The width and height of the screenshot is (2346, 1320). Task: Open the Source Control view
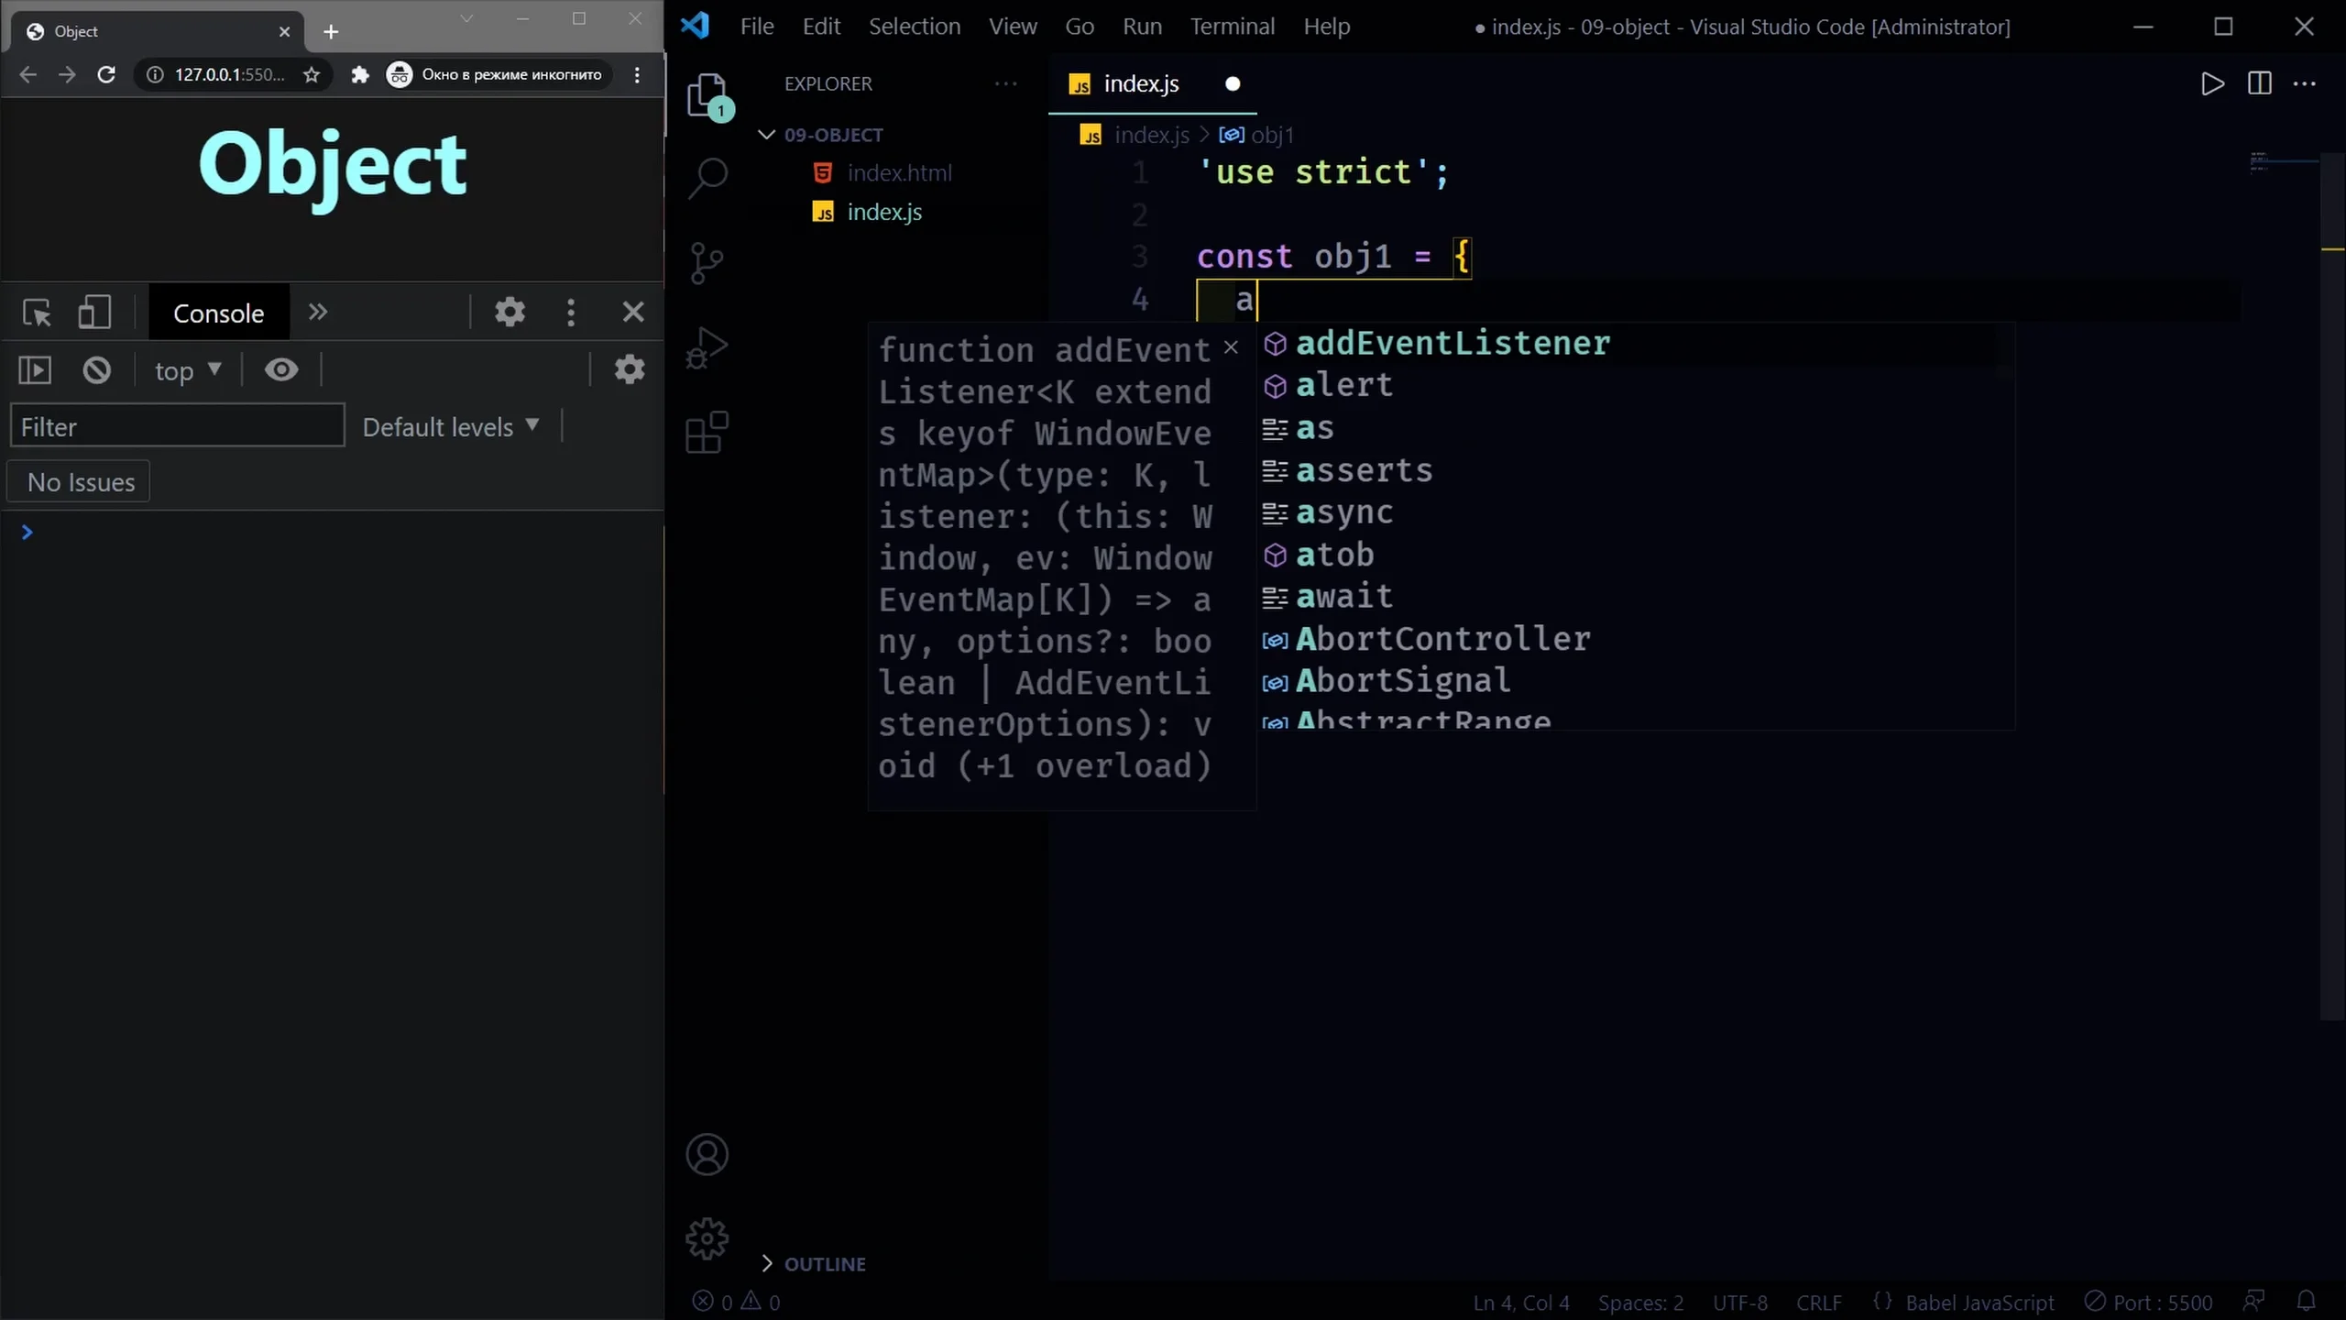coord(707,263)
